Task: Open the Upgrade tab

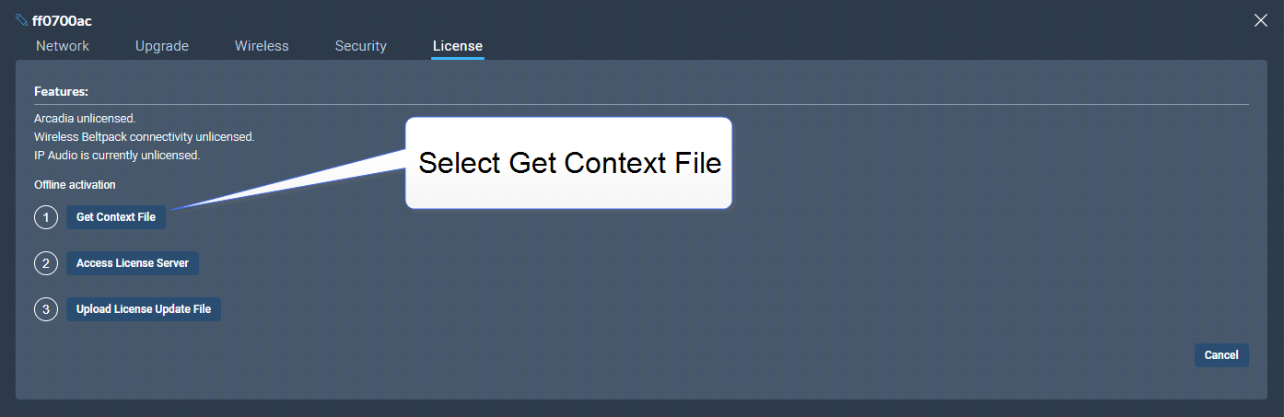Action: pyautogui.click(x=162, y=46)
